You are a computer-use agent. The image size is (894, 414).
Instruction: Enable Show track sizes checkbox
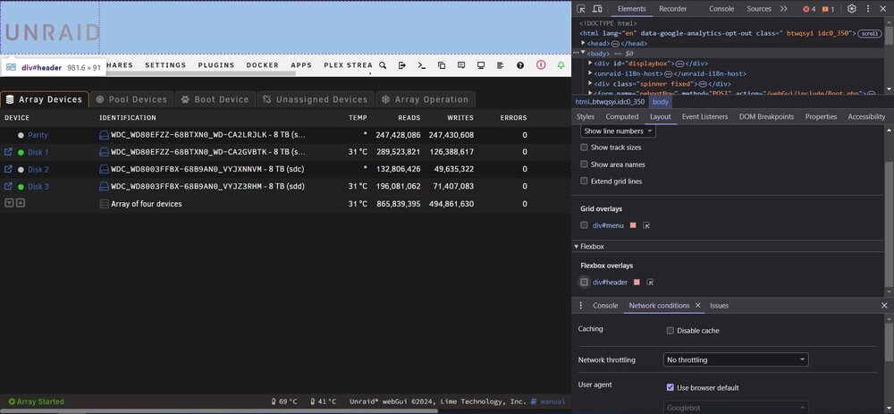tap(584, 148)
